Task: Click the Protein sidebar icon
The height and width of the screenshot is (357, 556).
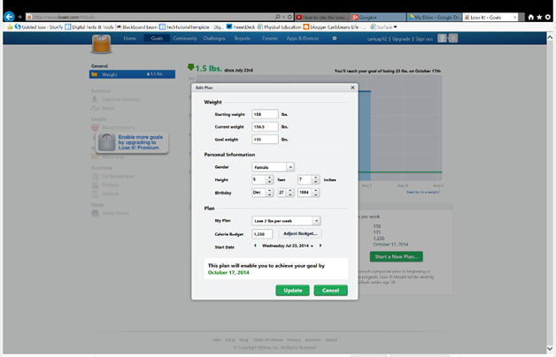Action: tap(95, 185)
